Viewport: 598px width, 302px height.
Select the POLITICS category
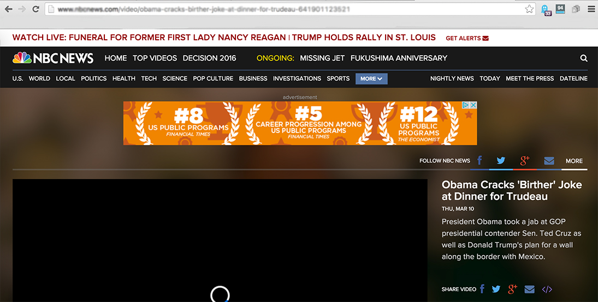coord(94,78)
